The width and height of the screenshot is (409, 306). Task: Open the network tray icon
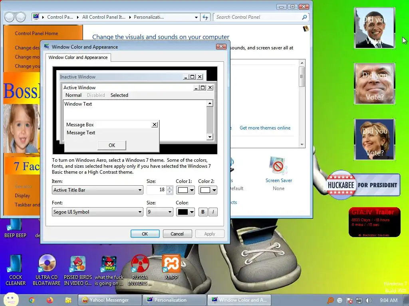tap(359, 300)
